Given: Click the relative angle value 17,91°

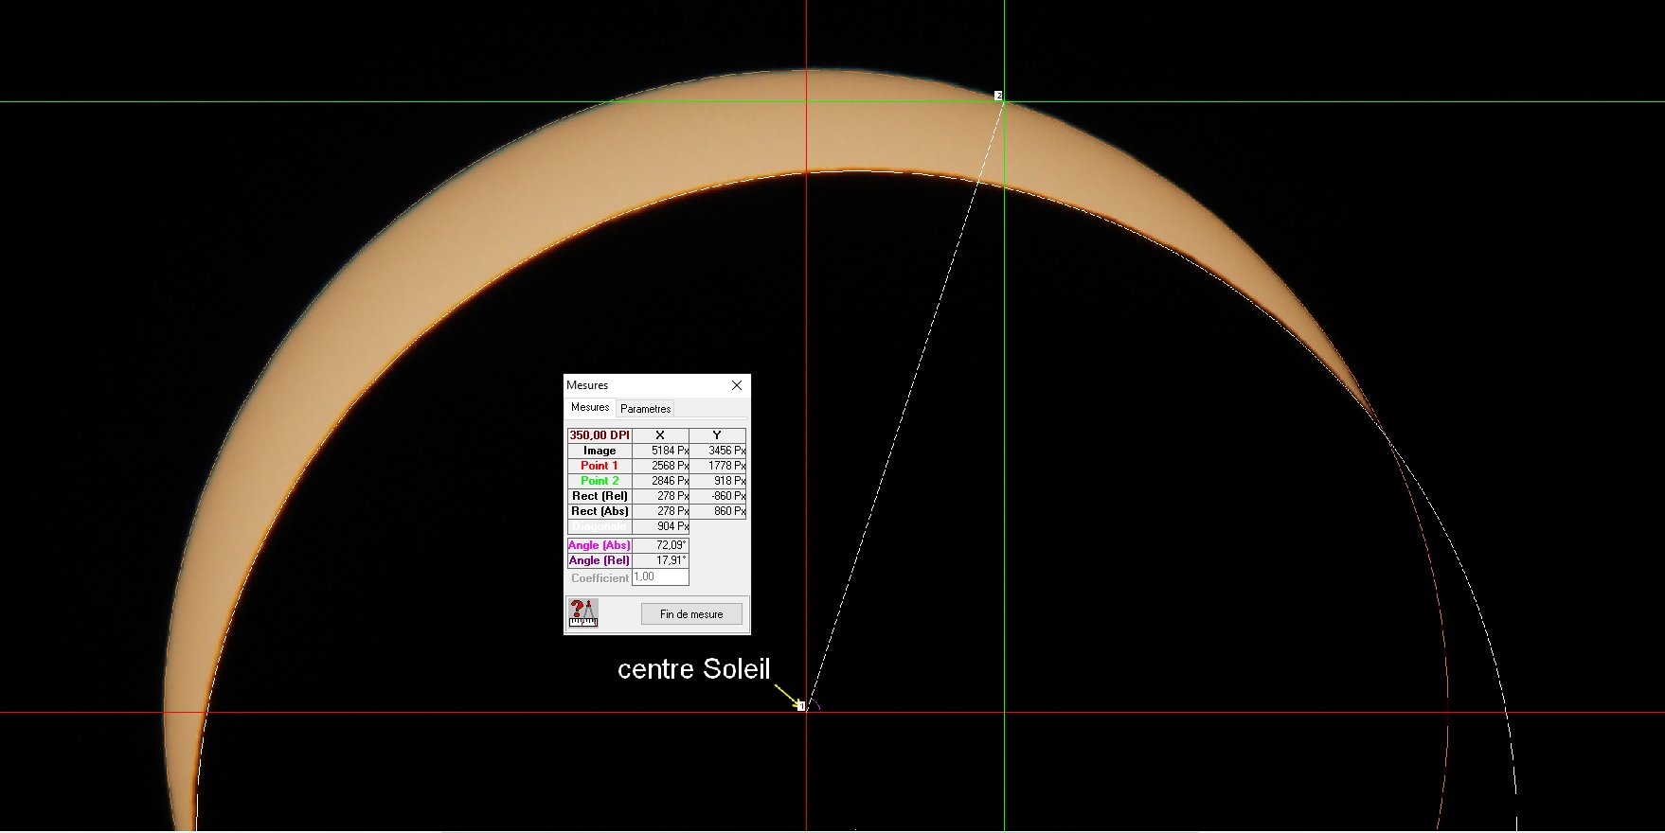Looking at the screenshot, I should tap(660, 560).
